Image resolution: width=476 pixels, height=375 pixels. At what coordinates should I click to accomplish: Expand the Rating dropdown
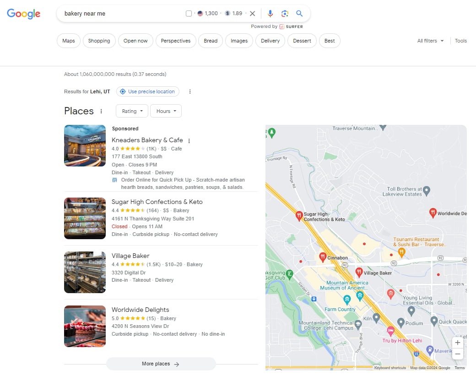132,111
